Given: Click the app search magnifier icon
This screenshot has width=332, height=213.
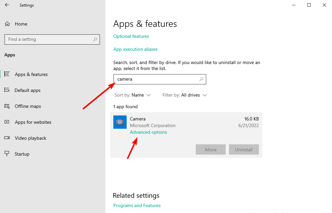Looking at the screenshot, I should pos(201,79).
